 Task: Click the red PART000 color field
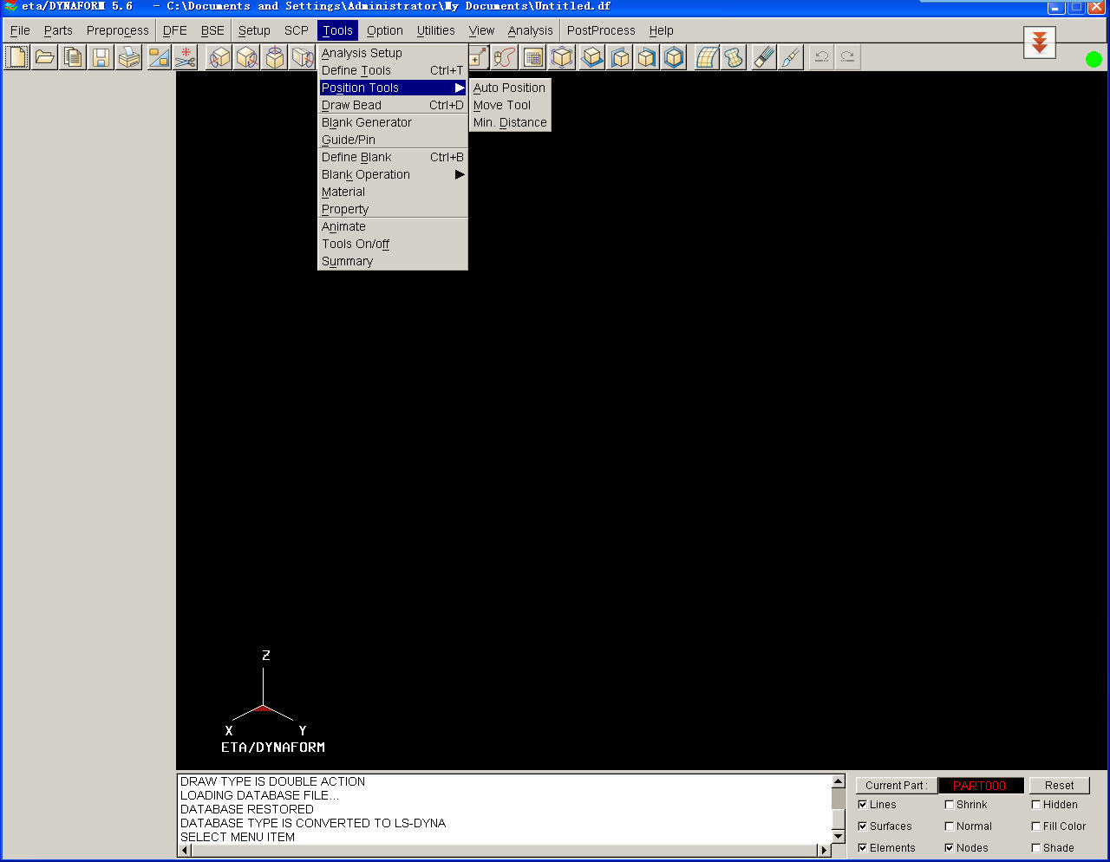pyautogui.click(x=981, y=786)
